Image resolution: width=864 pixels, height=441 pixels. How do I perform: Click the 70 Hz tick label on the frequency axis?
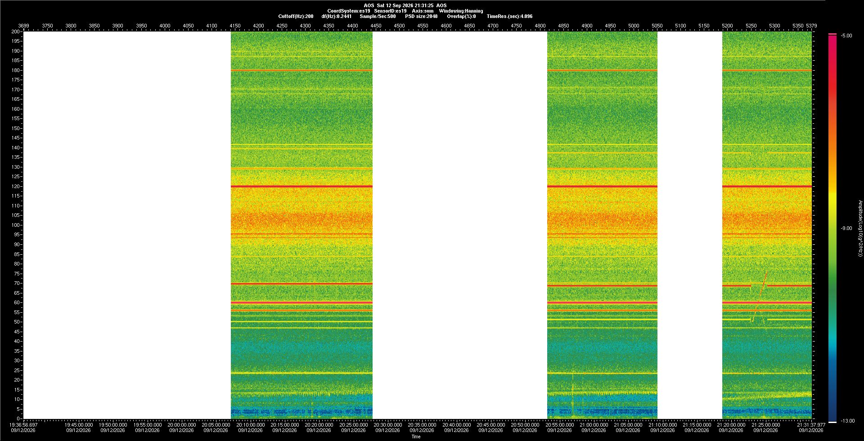[x=17, y=283]
